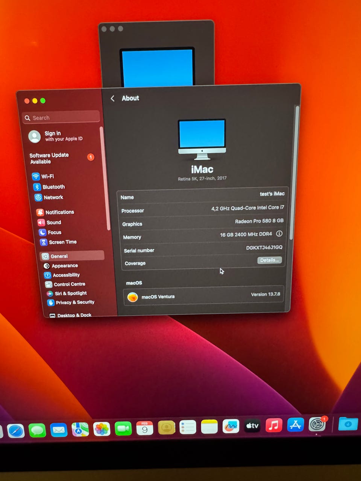Open Network settings in the sidebar

[x=49, y=197]
